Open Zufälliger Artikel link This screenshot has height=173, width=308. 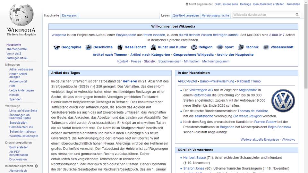[17, 58]
